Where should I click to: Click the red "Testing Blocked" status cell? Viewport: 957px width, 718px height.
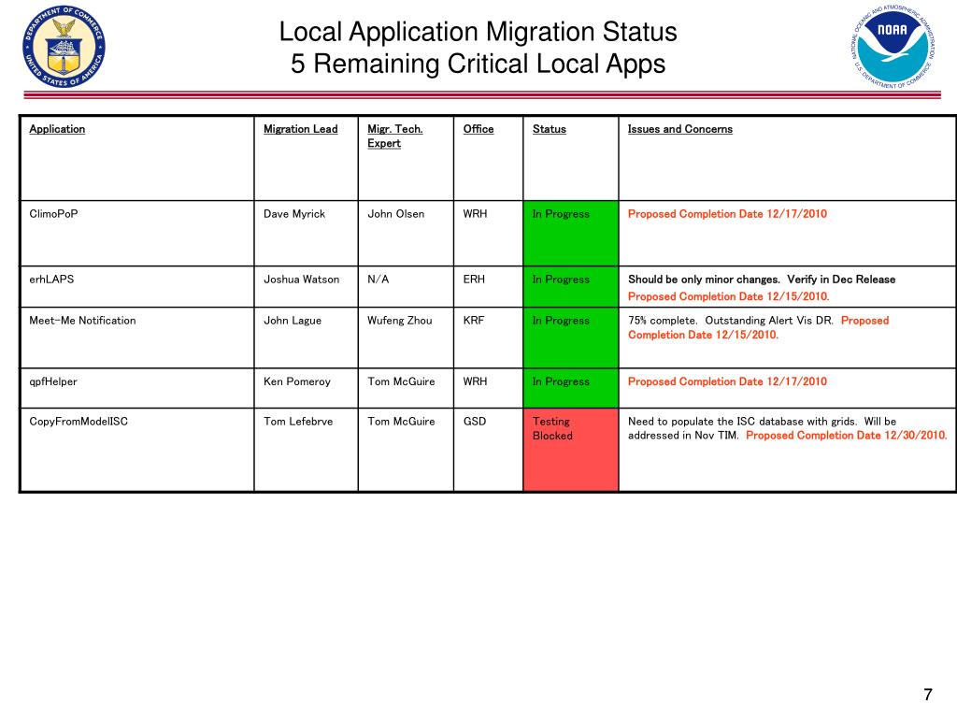tap(570, 449)
